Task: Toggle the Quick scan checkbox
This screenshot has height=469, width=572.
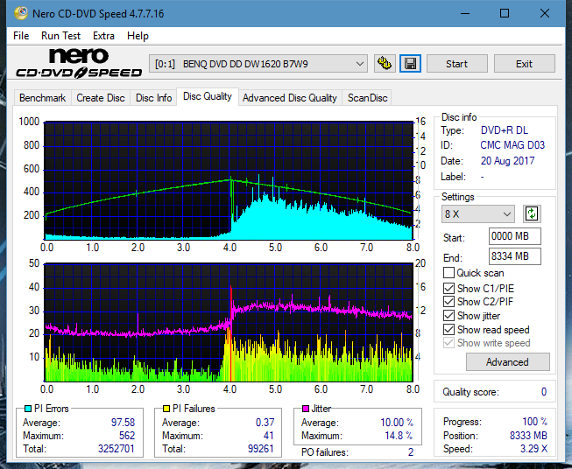Action: point(448,273)
